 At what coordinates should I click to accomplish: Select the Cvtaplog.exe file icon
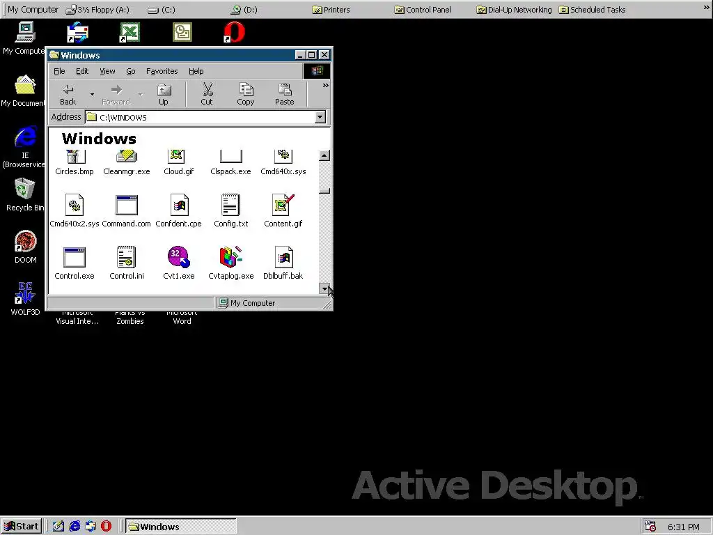coord(230,258)
